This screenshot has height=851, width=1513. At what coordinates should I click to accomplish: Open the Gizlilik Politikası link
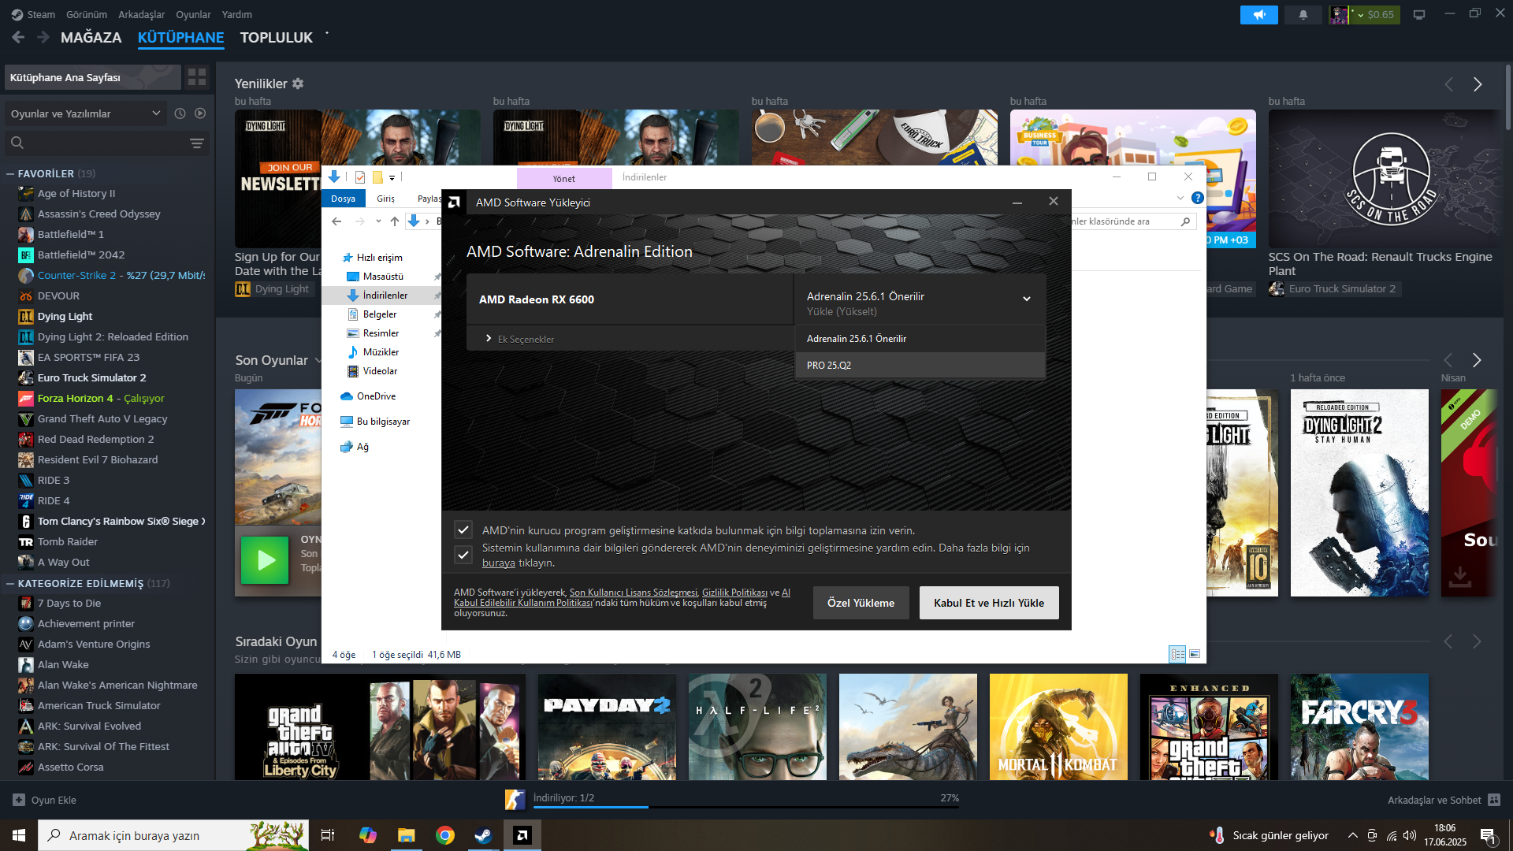click(734, 593)
